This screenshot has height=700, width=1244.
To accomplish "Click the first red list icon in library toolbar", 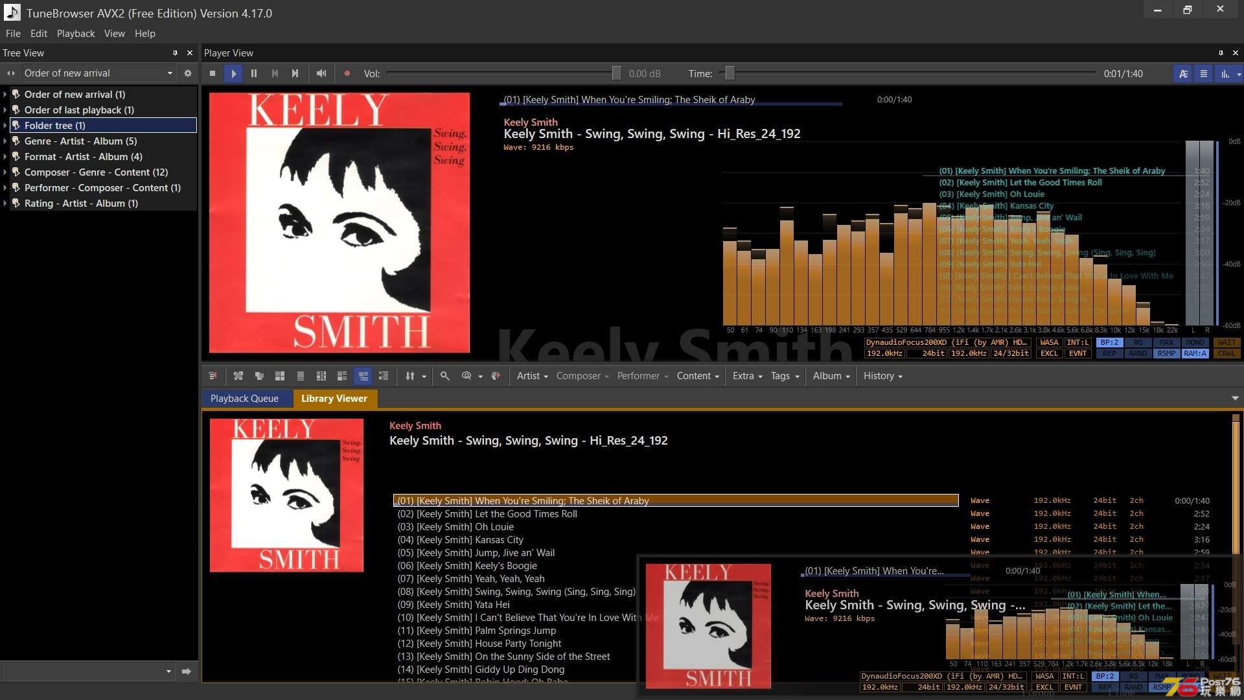I will tap(213, 376).
